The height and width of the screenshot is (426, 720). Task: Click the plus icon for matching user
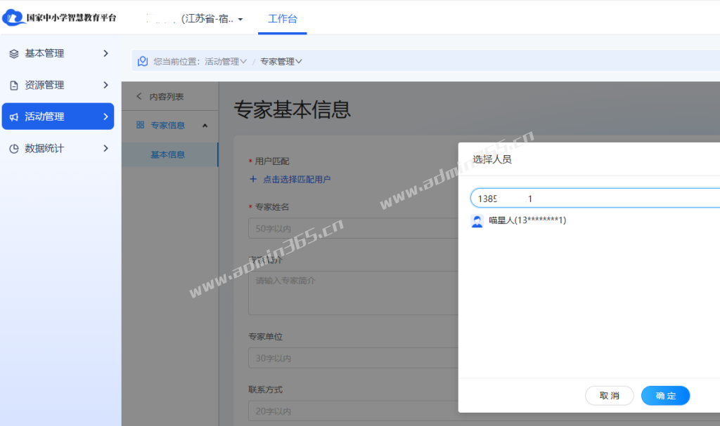point(253,179)
